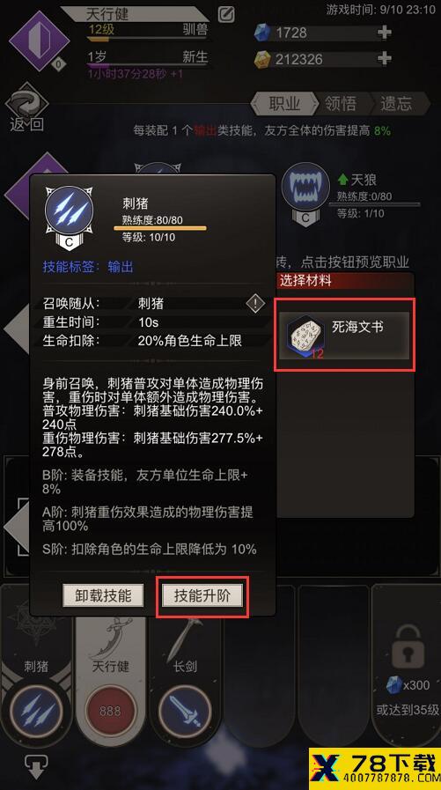
Task: Switch to the 领悟 tab
Action: click(341, 104)
